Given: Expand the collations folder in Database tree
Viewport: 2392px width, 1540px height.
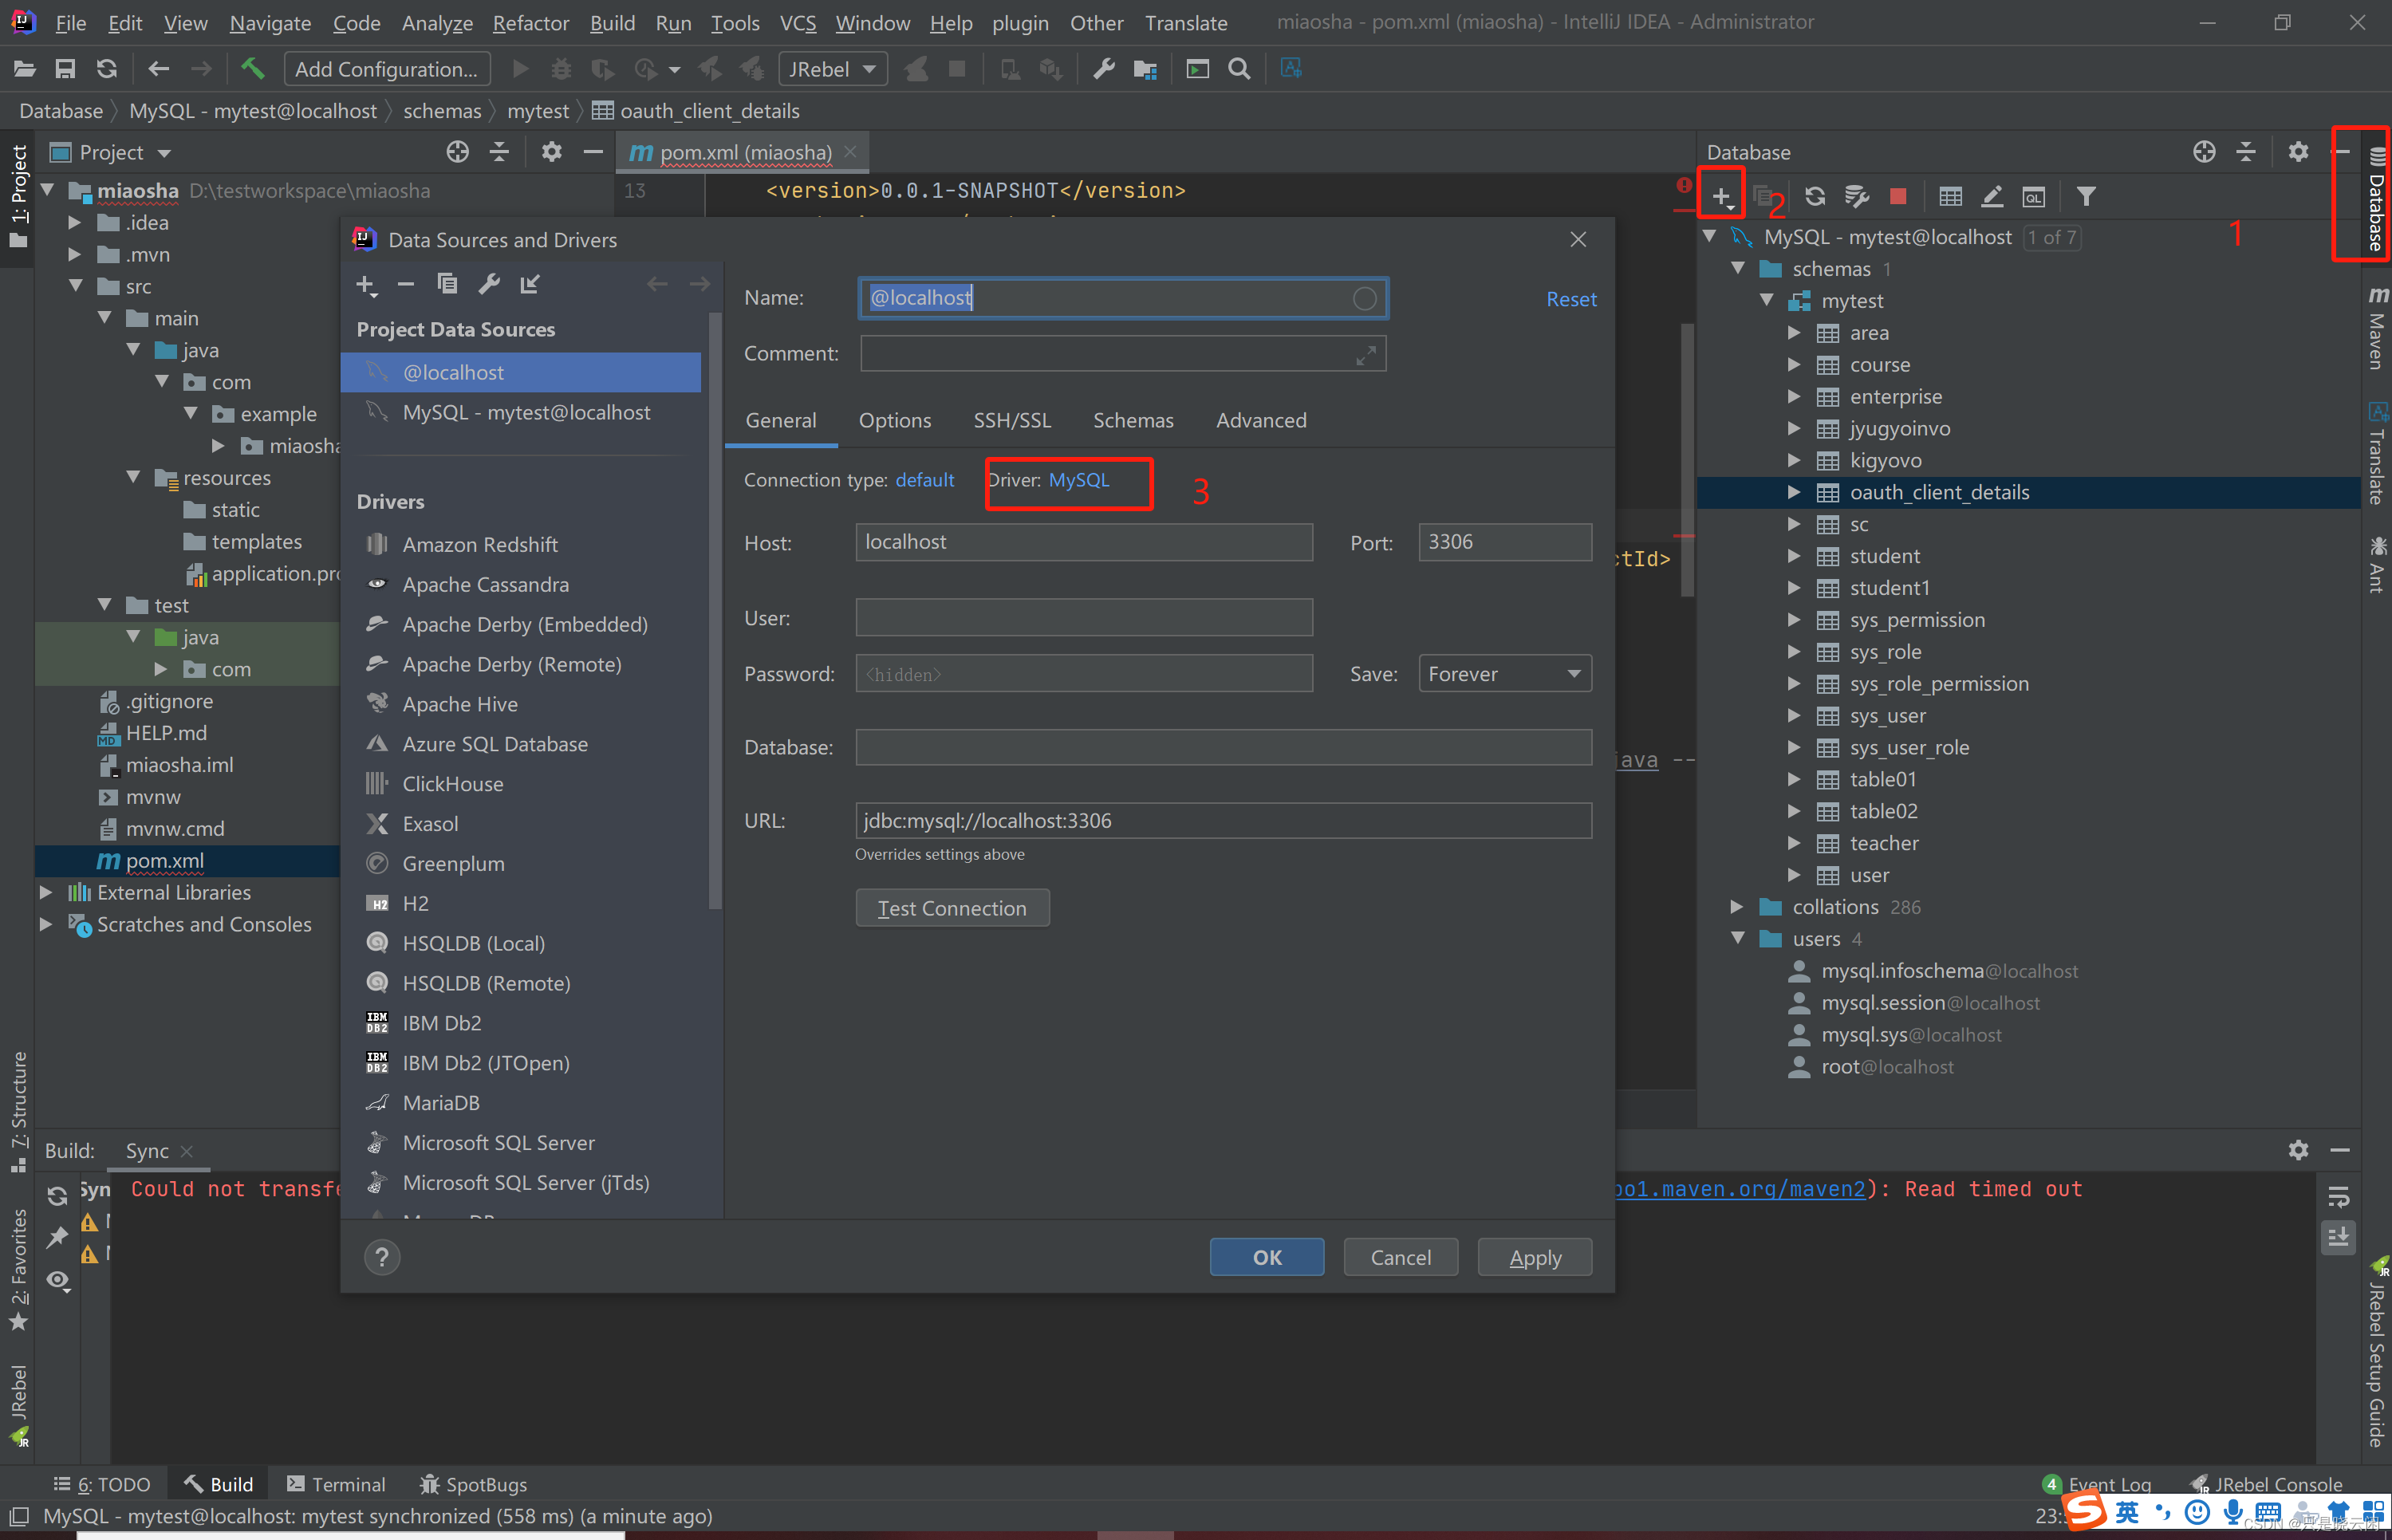Looking at the screenshot, I should coord(1737,907).
